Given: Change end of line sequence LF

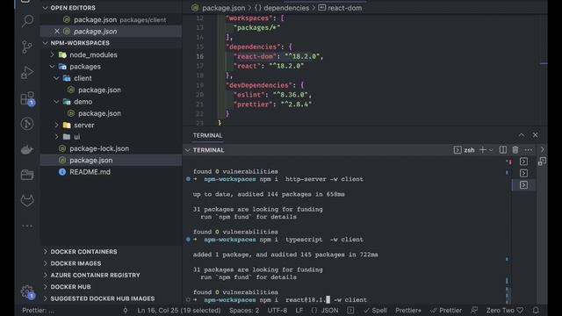Looking at the screenshot, I should click(x=299, y=310).
